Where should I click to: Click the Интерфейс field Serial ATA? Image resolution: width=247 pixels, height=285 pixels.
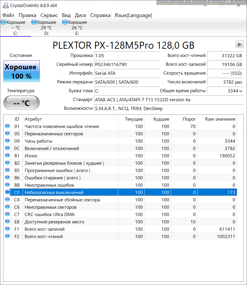(127, 73)
